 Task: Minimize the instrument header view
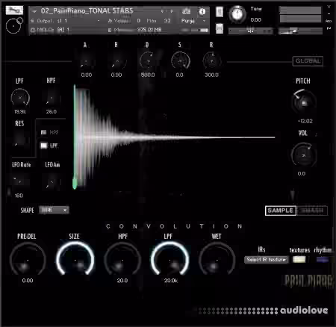[329, 14]
